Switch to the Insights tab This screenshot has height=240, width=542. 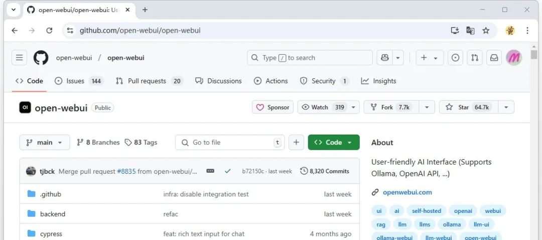(x=378, y=81)
